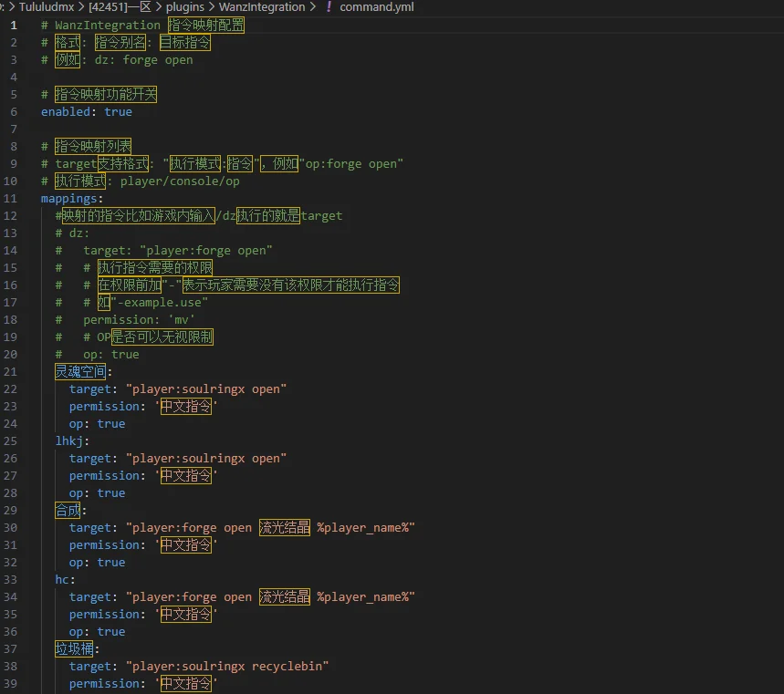
Task: Click the '指令映射列表' comment on line 8
Action: 93,147
